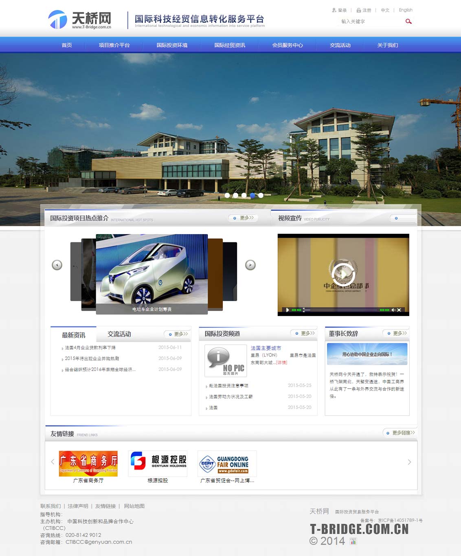The image size is (461, 556).
Task: Switch to the 交流活动 news tab
Action: pyautogui.click(x=119, y=334)
